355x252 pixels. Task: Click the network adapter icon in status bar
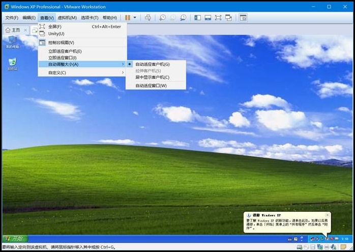tap(320, 247)
